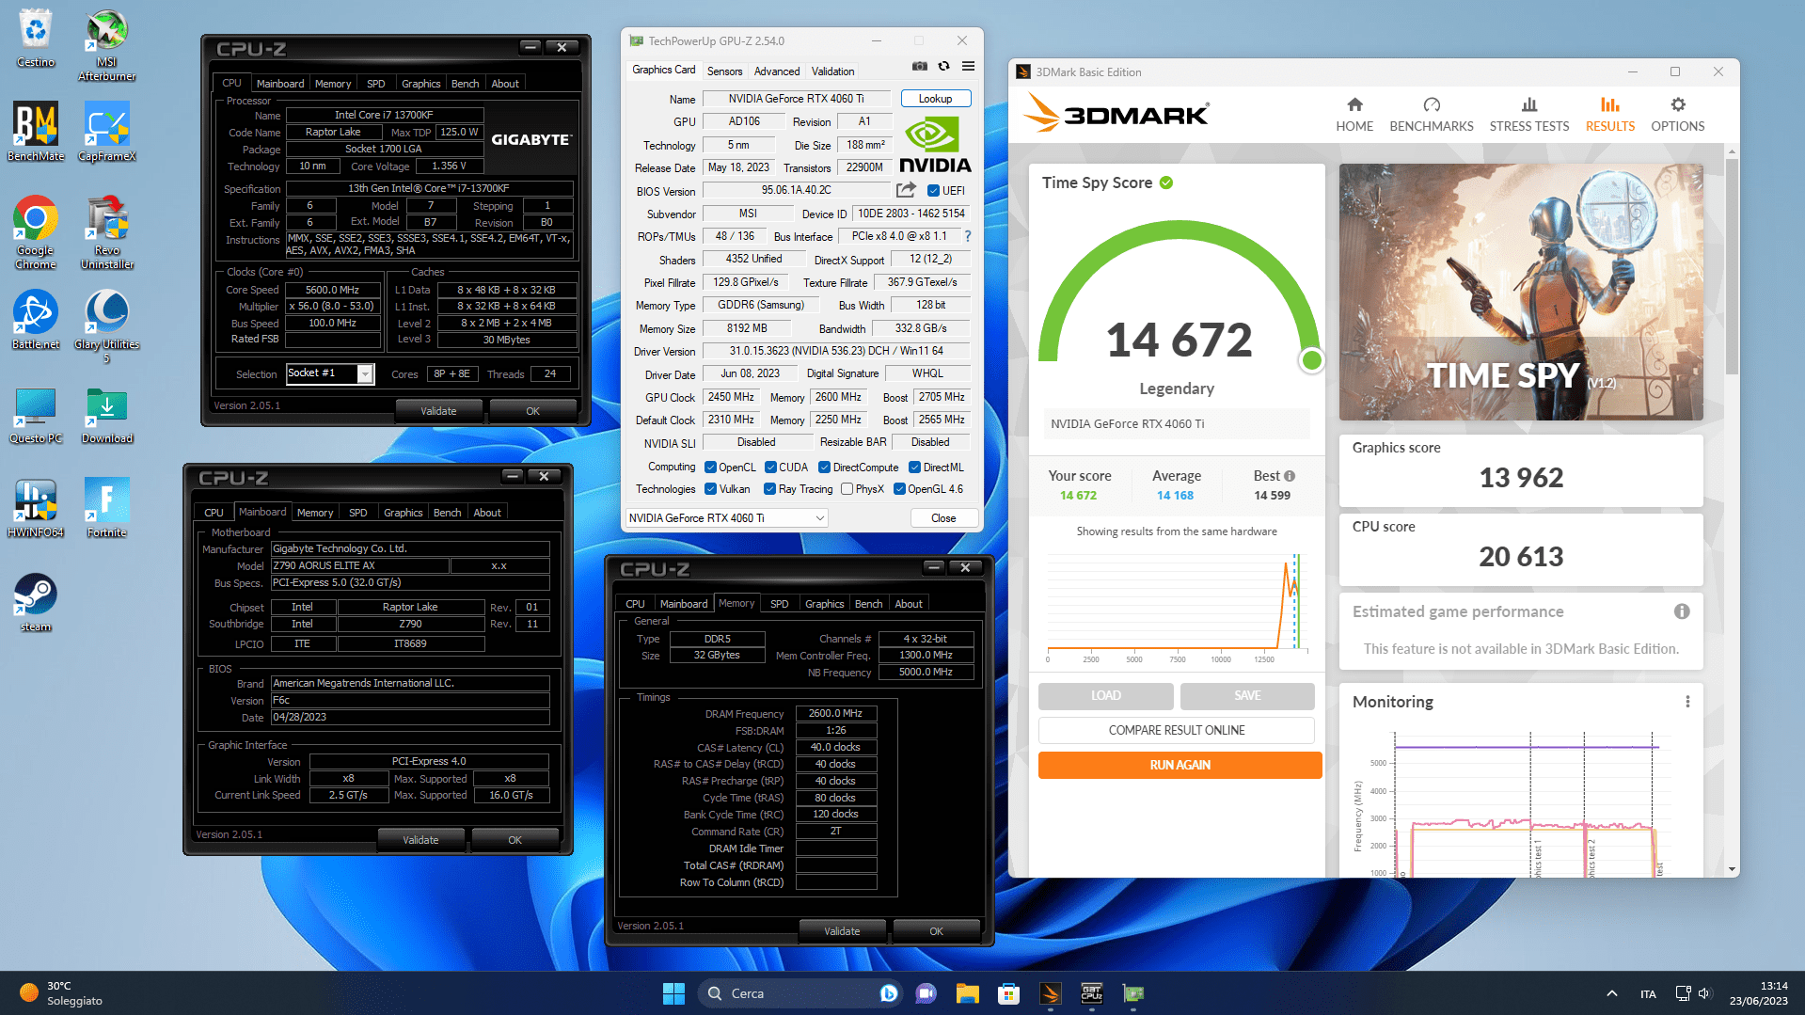Click the GPU-Z camera screenshot icon
This screenshot has height=1015, width=1805.
919,66
